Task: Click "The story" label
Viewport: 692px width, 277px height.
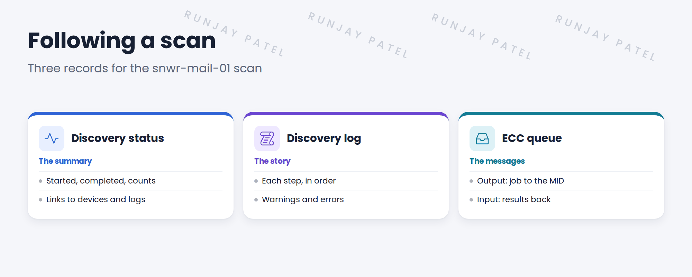Action: point(272,161)
